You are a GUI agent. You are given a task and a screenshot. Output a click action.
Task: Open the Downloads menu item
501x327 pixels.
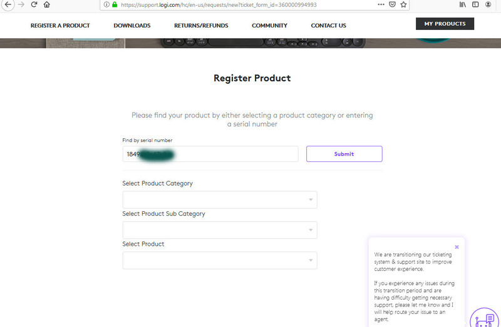coord(132,26)
